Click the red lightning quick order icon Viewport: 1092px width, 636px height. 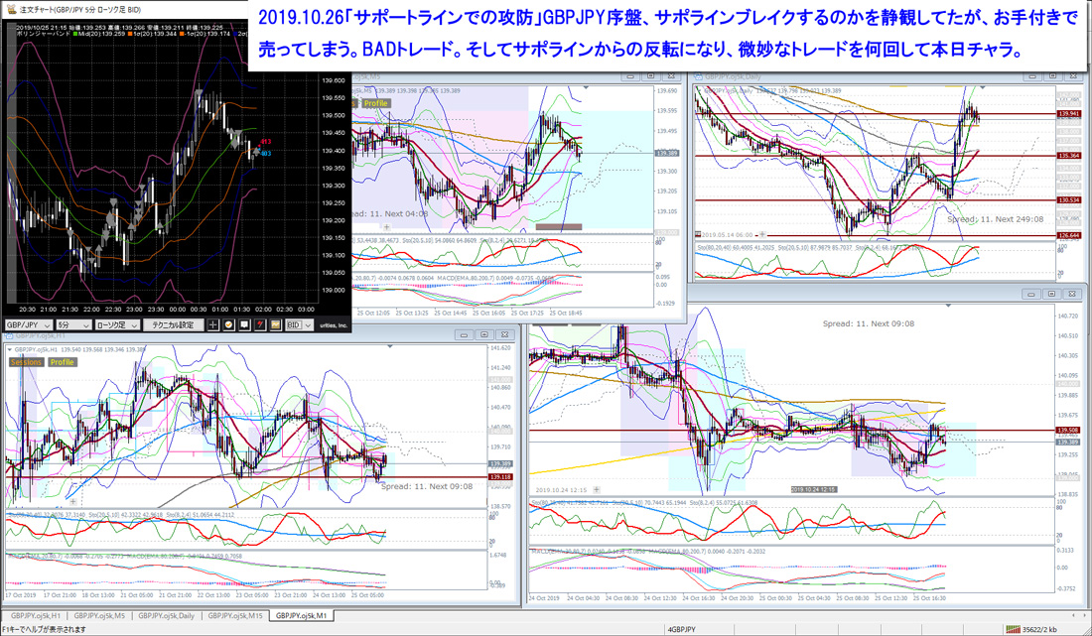tap(260, 325)
